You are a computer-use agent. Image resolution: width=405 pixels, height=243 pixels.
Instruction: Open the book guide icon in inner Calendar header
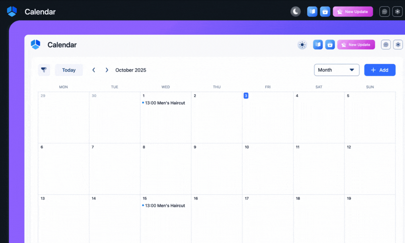pos(318,45)
